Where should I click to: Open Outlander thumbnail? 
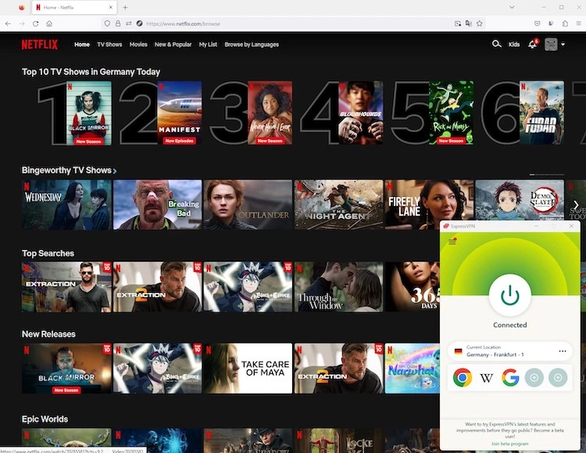248,205
